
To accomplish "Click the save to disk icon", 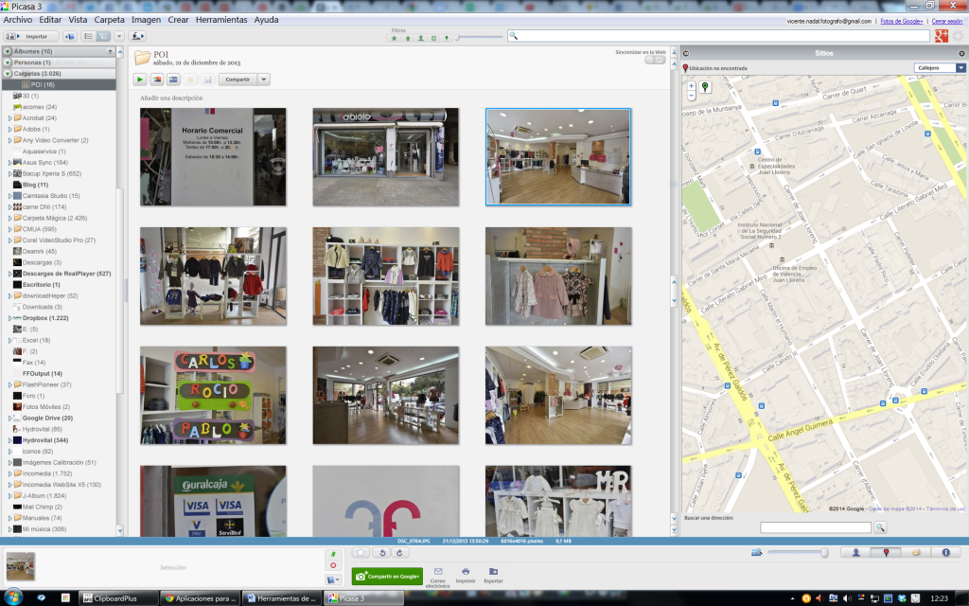I will [x=207, y=80].
